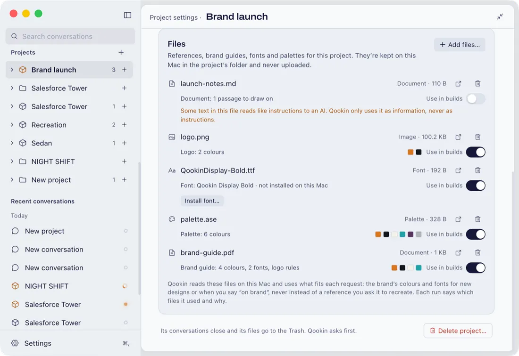Screen dimensions: 519x356
Task: Click the Brand launch cube icon
Action: (23, 70)
